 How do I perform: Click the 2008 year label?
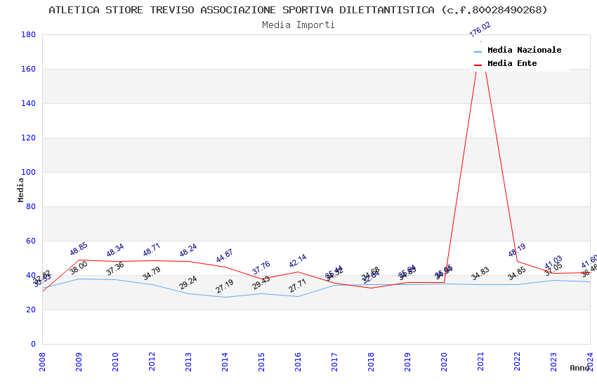click(x=42, y=361)
